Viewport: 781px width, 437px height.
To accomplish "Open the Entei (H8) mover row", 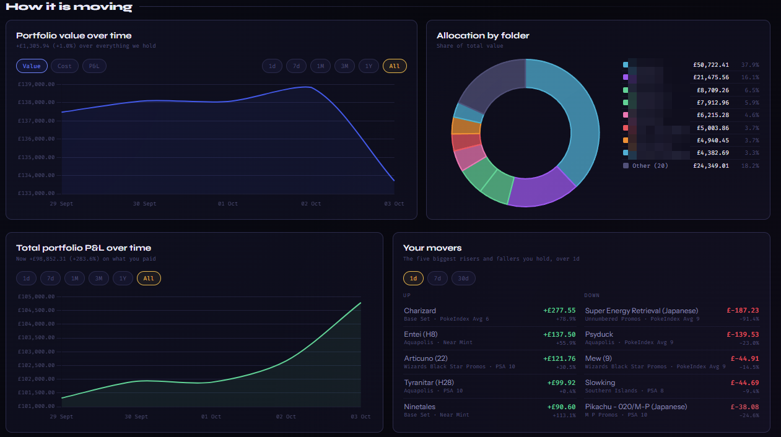I will click(x=490, y=339).
